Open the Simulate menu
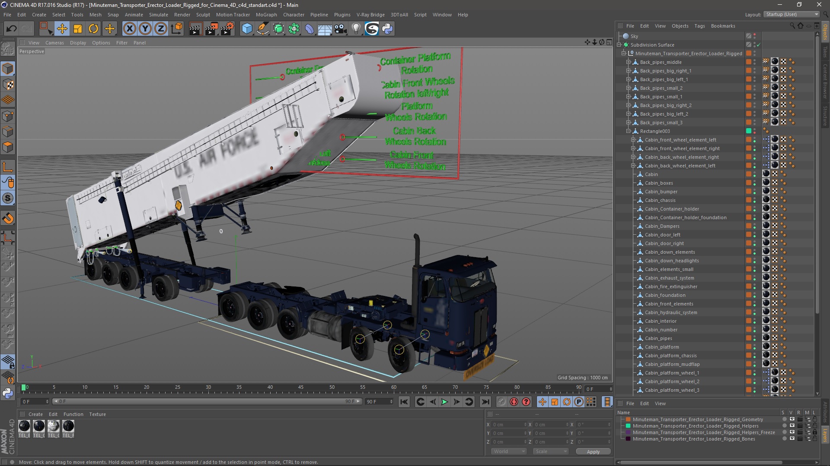 click(159, 15)
